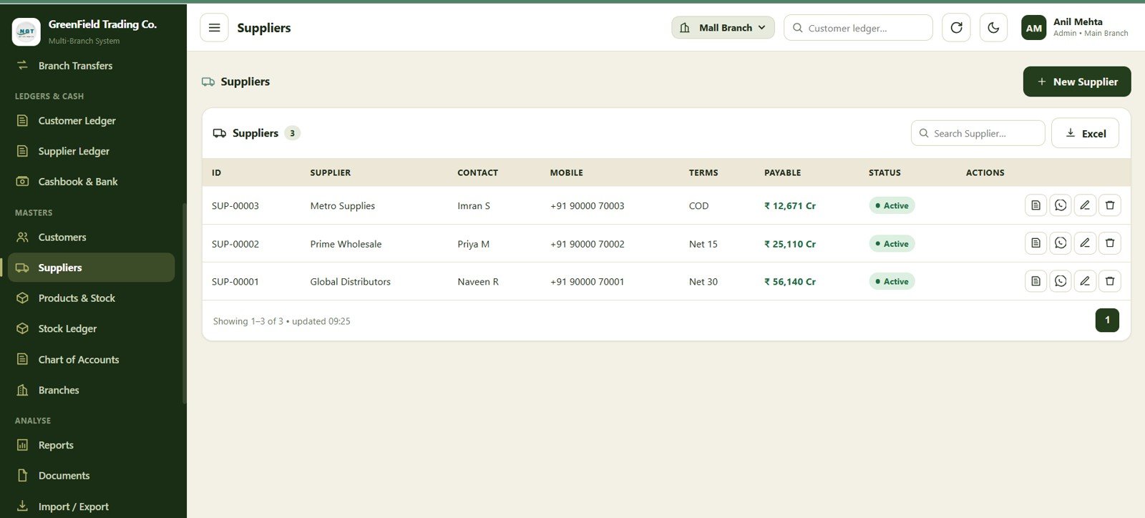The height and width of the screenshot is (518, 1145).
Task: Select the Metro Supplies name
Action: coord(343,206)
